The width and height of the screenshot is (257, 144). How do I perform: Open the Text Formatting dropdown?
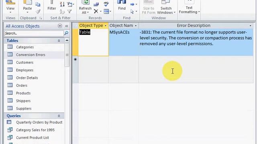click(189, 7)
